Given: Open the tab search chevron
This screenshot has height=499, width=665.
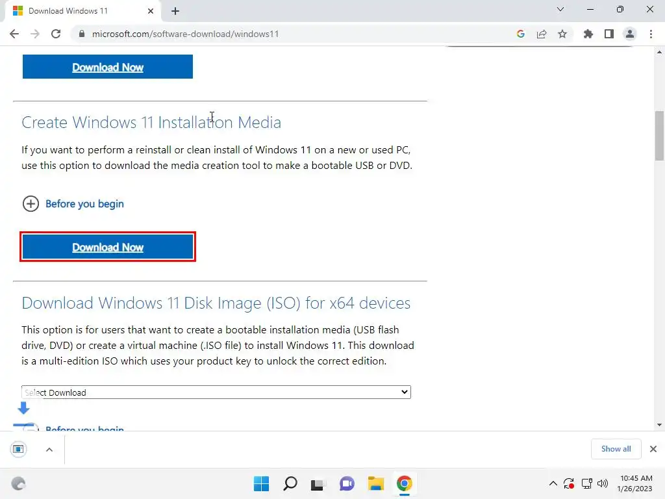Looking at the screenshot, I should click(x=560, y=9).
